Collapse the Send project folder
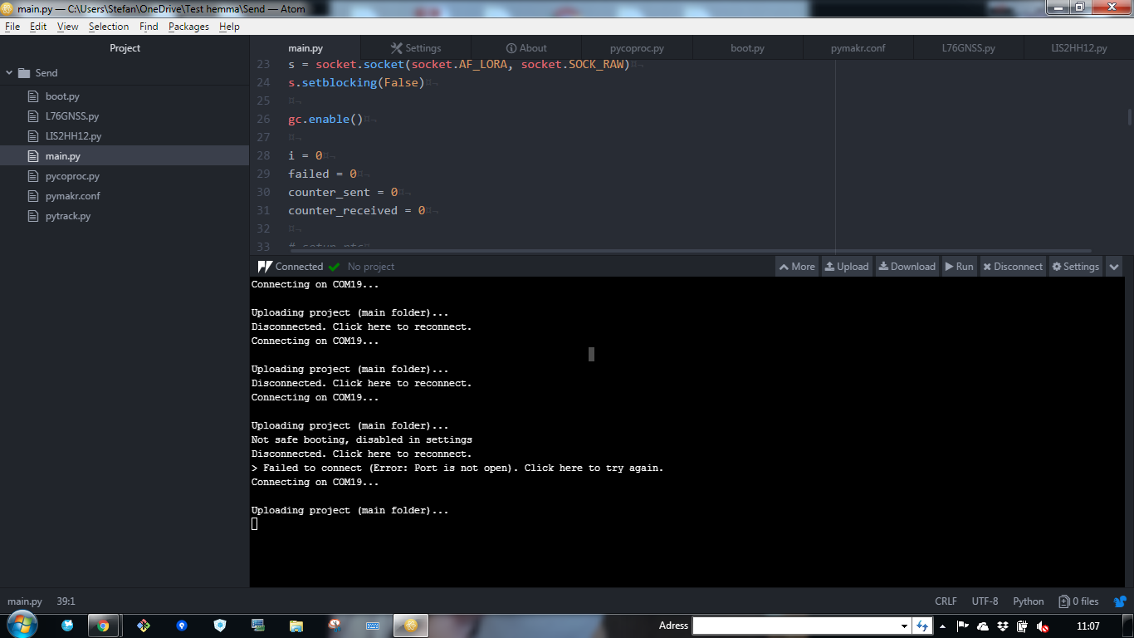Screen dimensions: 1134x638 click(9, 73)
